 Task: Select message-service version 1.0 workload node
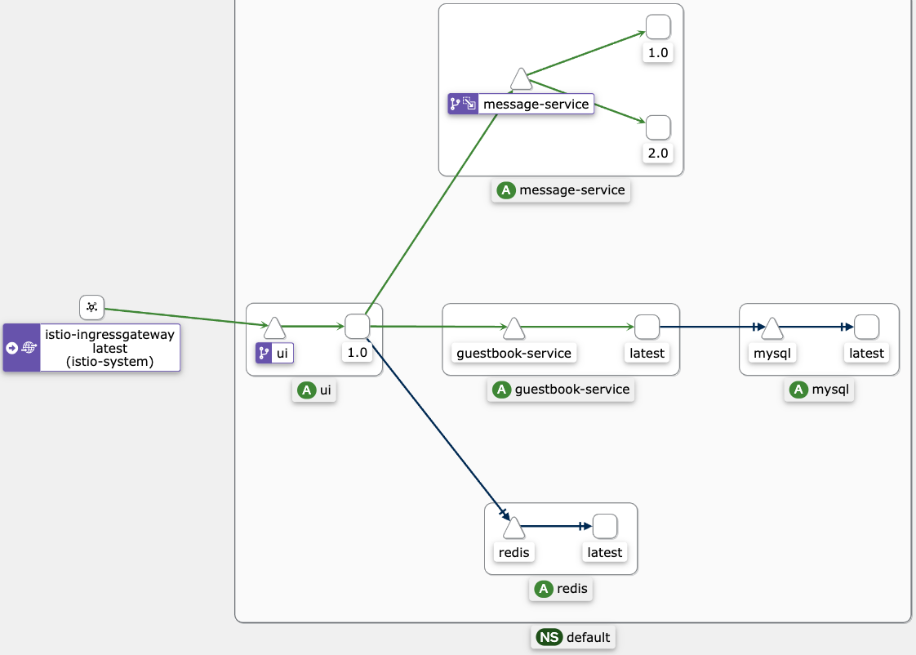coord(658,27)
